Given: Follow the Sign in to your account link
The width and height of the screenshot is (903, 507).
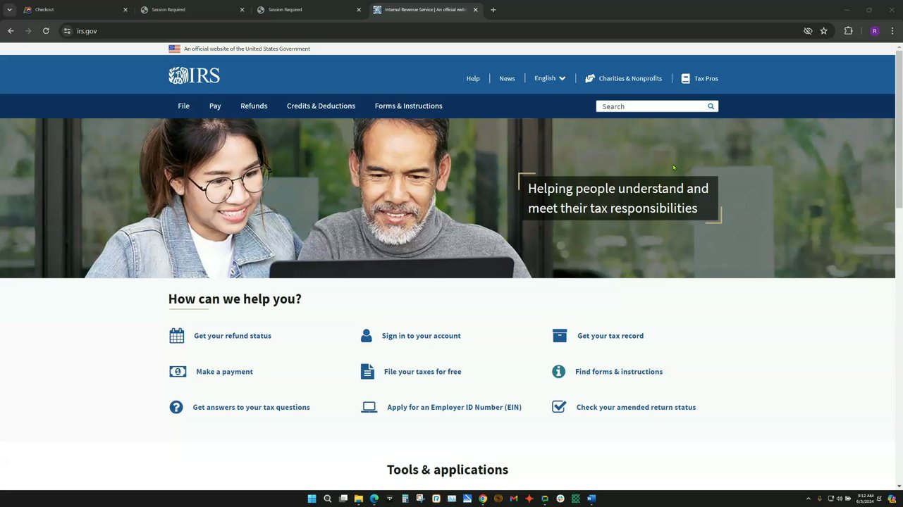Looking at the screenshot, I should [x=422, y=336].
